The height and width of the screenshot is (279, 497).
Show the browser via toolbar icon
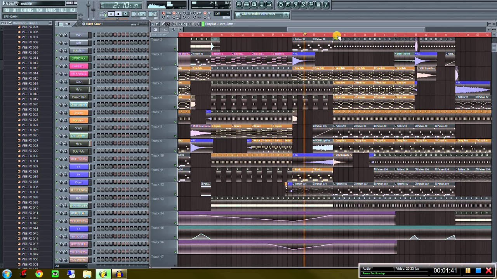262,5
